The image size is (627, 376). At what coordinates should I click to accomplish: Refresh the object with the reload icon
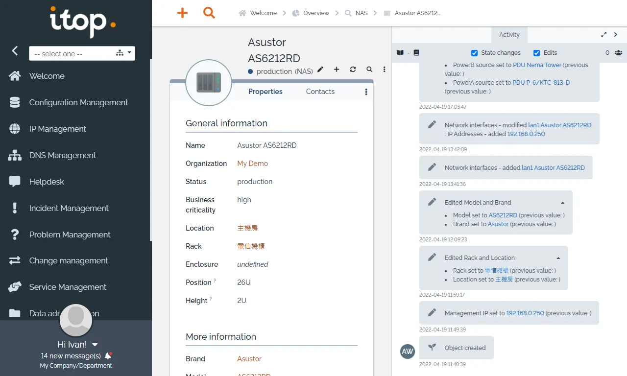(x=353, y=70)
